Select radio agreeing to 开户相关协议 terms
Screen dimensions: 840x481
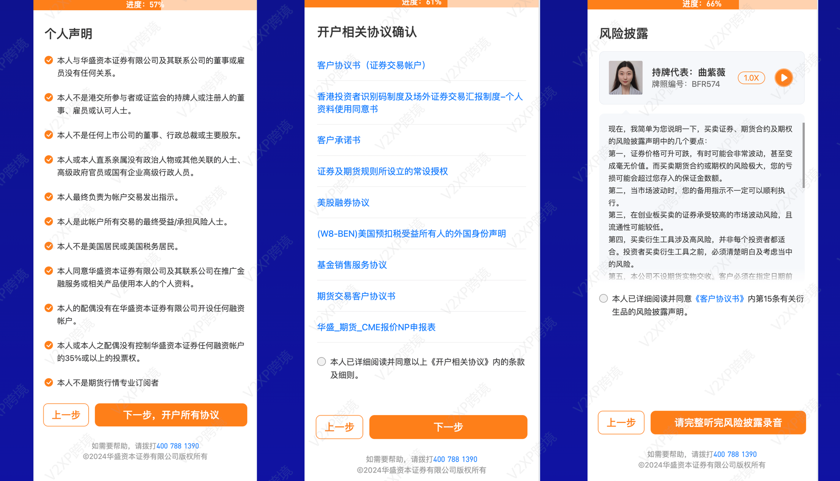click(x=321, y=362)
